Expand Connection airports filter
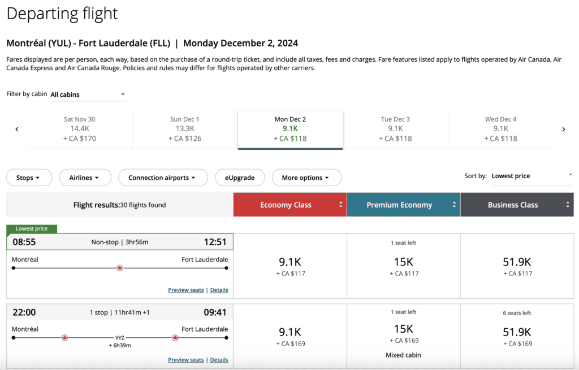The width and height of the screenshot is (579, 370). coord(162,178)
